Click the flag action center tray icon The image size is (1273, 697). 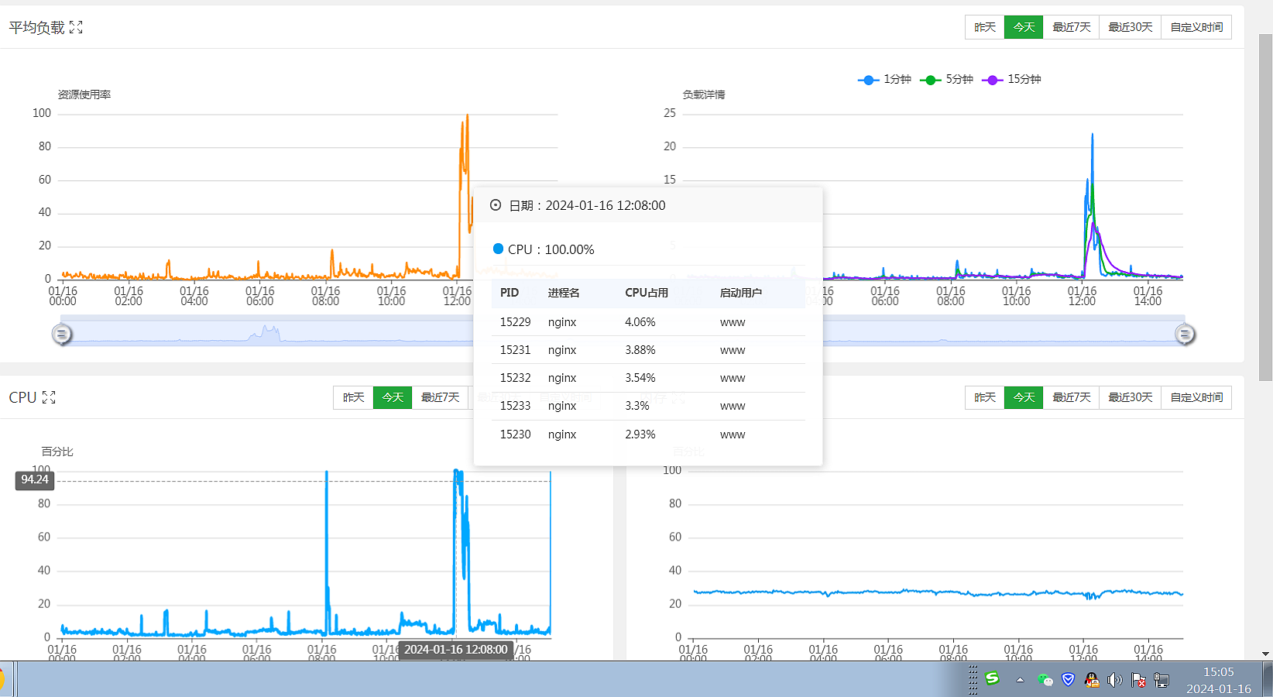click(1138, 680)
